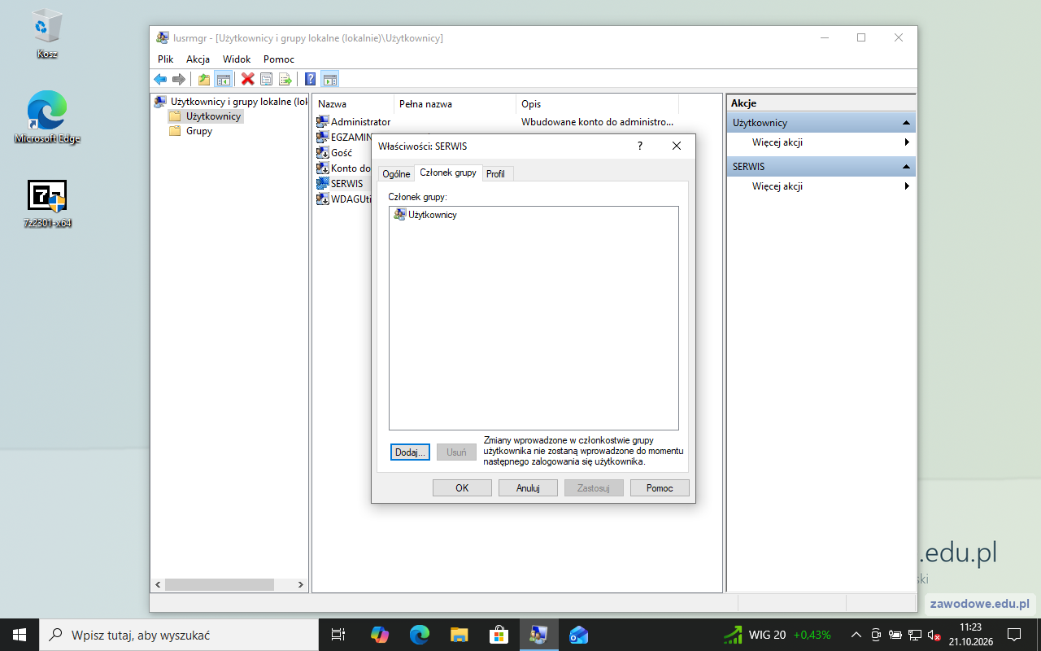Click the Dodaj... button
This screenshot has width=1041, height=651.
coord(410,452)
